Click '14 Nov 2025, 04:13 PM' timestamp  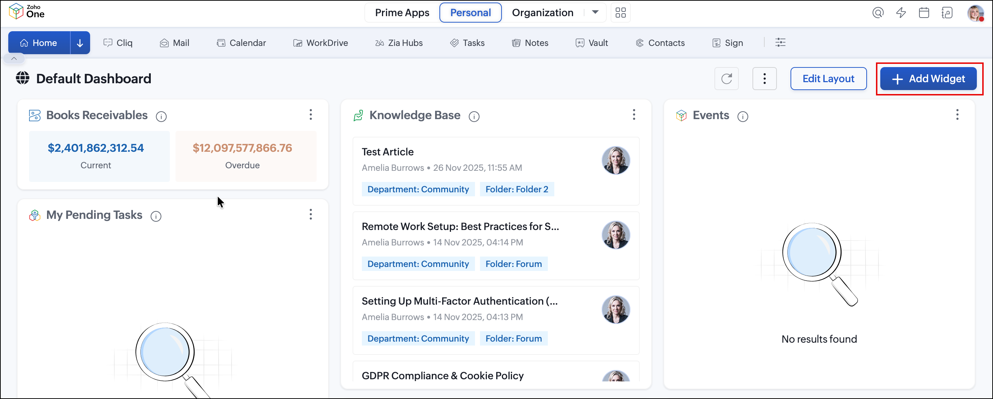pyautogui.click(x=478, y=317)
